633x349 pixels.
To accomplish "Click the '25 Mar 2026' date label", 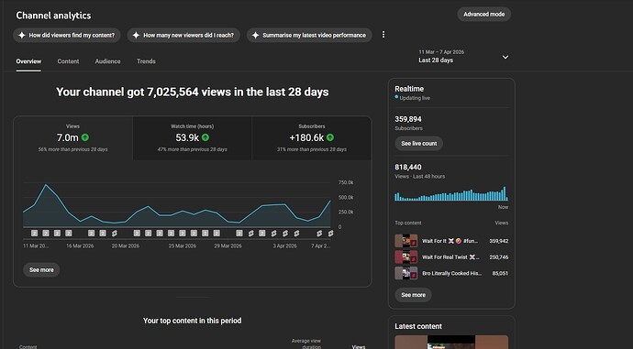I will tap(183, 245).
